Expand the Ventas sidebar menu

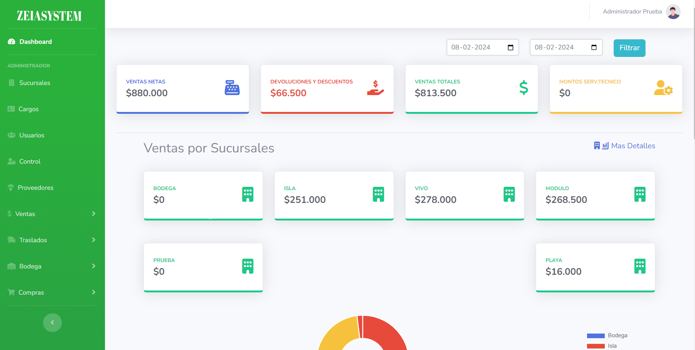pyautogui.click(x=52, y=214)
